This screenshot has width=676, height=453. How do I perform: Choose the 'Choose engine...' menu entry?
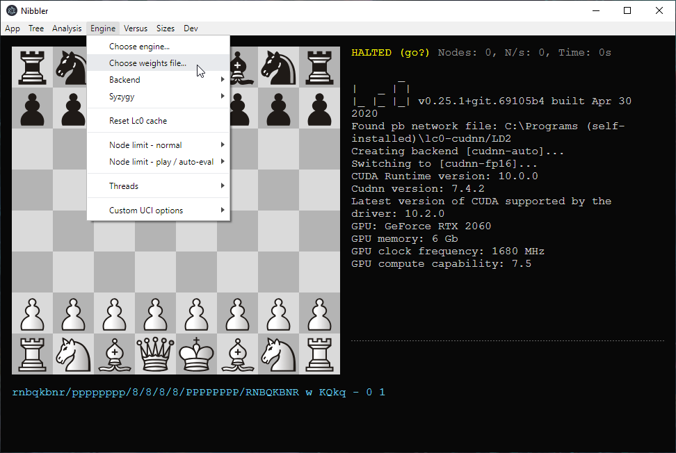[139, 47]
